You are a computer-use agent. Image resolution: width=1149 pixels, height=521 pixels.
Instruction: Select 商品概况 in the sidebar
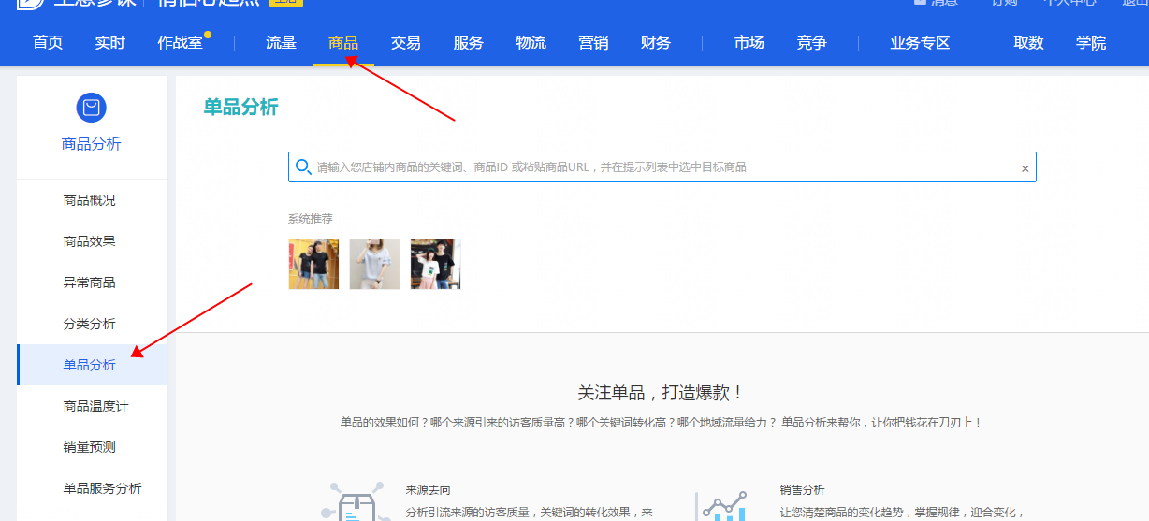90,200
